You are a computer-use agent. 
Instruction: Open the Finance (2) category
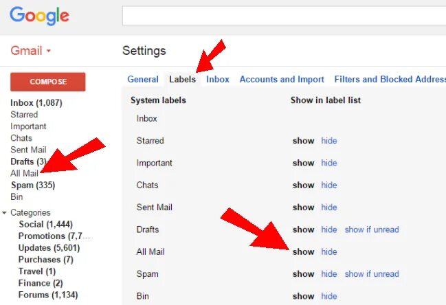(x=41, y=283)
